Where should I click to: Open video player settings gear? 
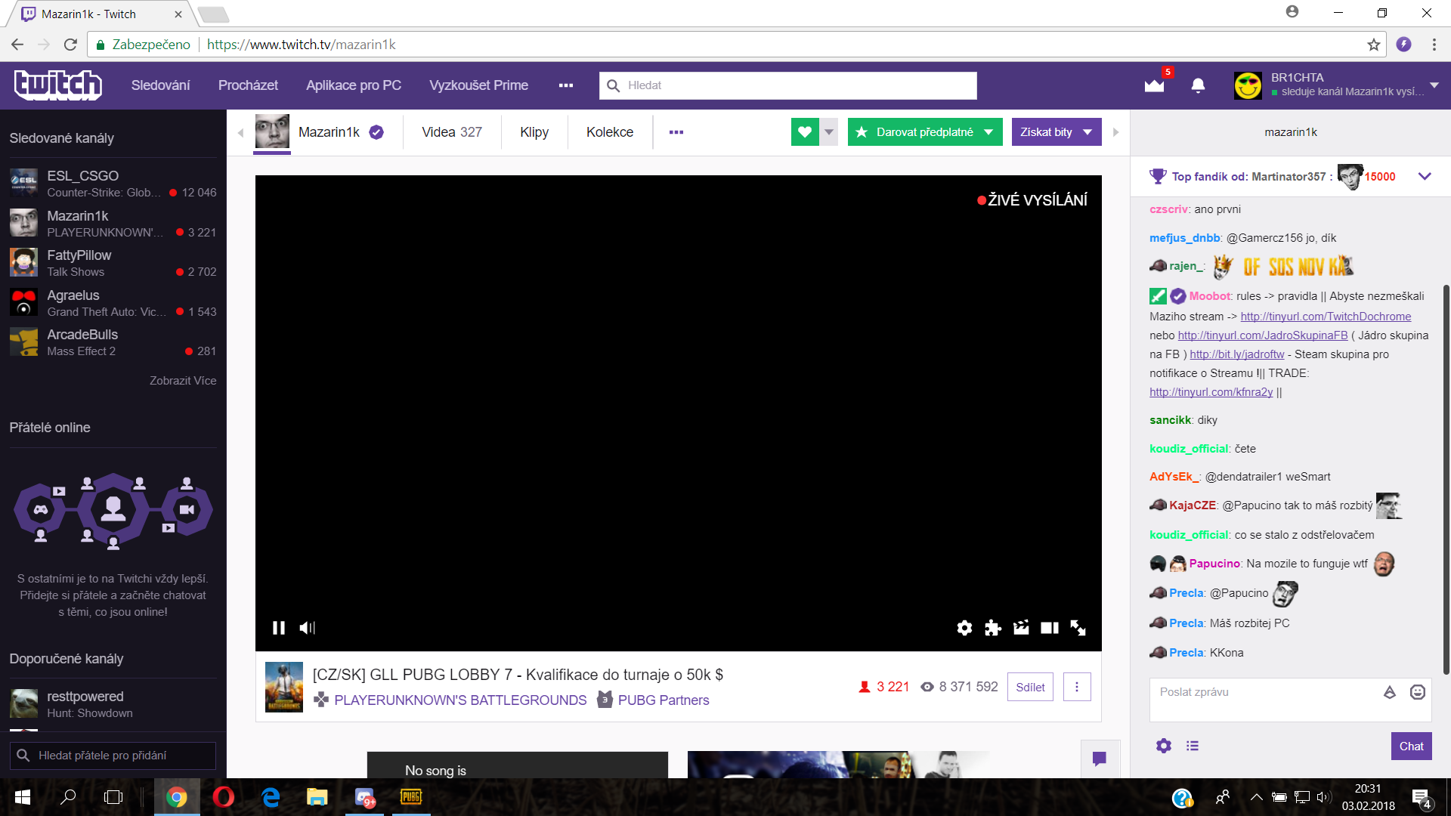(964, 628)
